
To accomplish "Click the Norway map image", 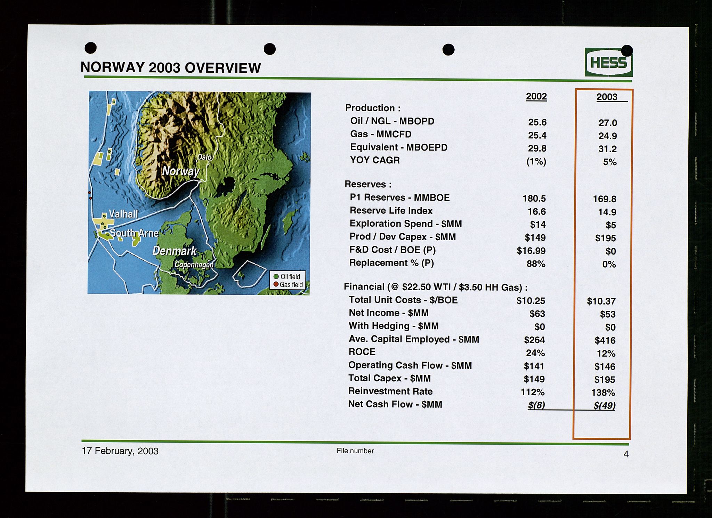I will (x=199, y=193).
